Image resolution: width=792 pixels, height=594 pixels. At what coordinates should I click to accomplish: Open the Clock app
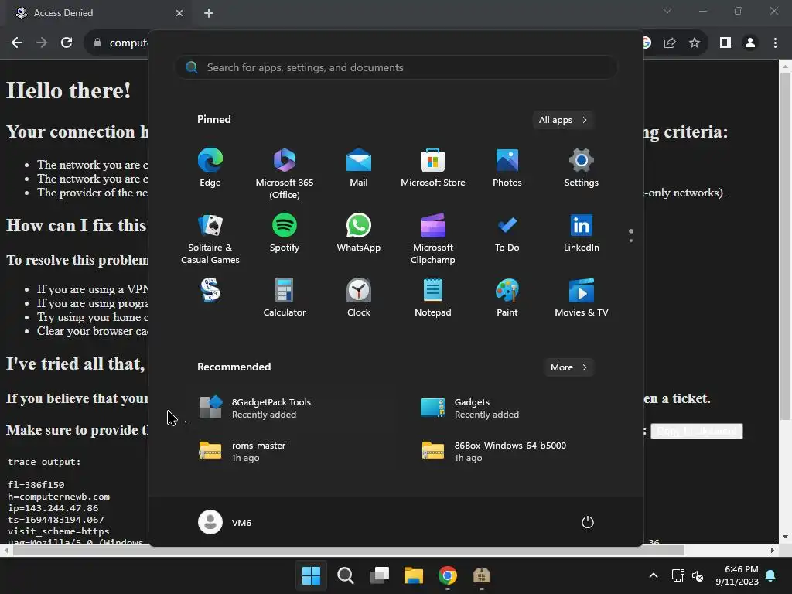tap(359, 298)
